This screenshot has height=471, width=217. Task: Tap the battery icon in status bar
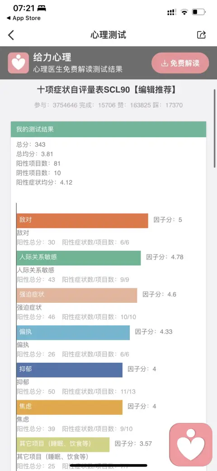point(199,12)
